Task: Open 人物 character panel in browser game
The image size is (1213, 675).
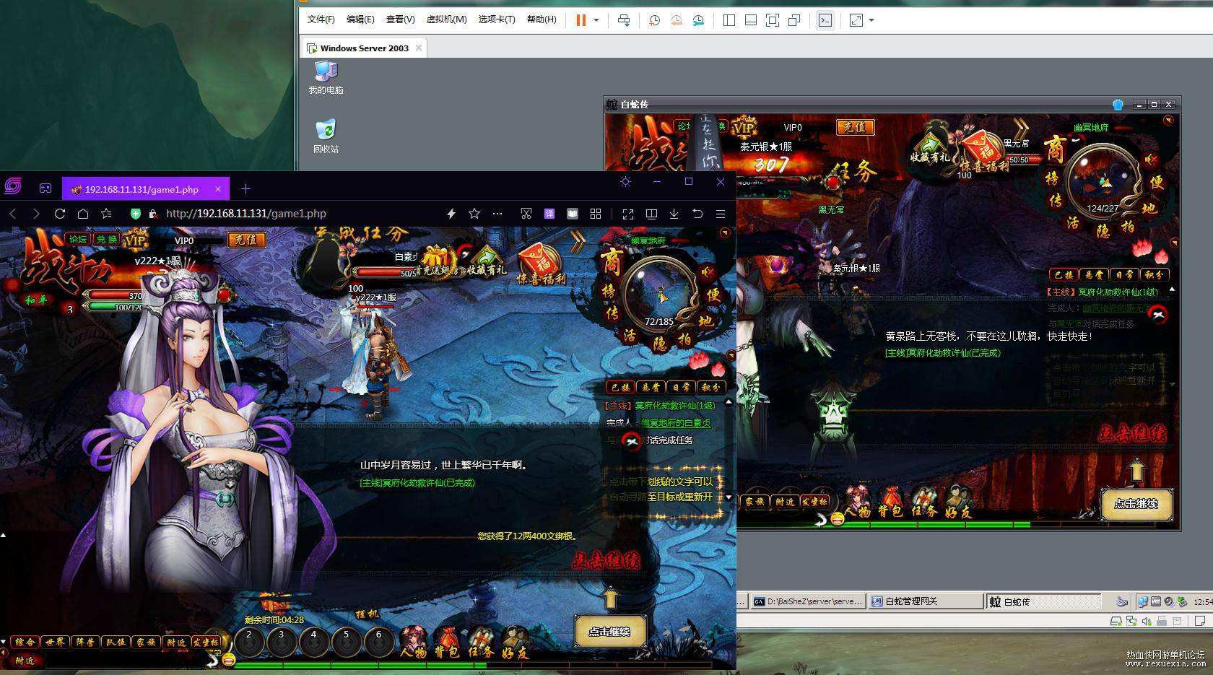Action: point(414,642)
